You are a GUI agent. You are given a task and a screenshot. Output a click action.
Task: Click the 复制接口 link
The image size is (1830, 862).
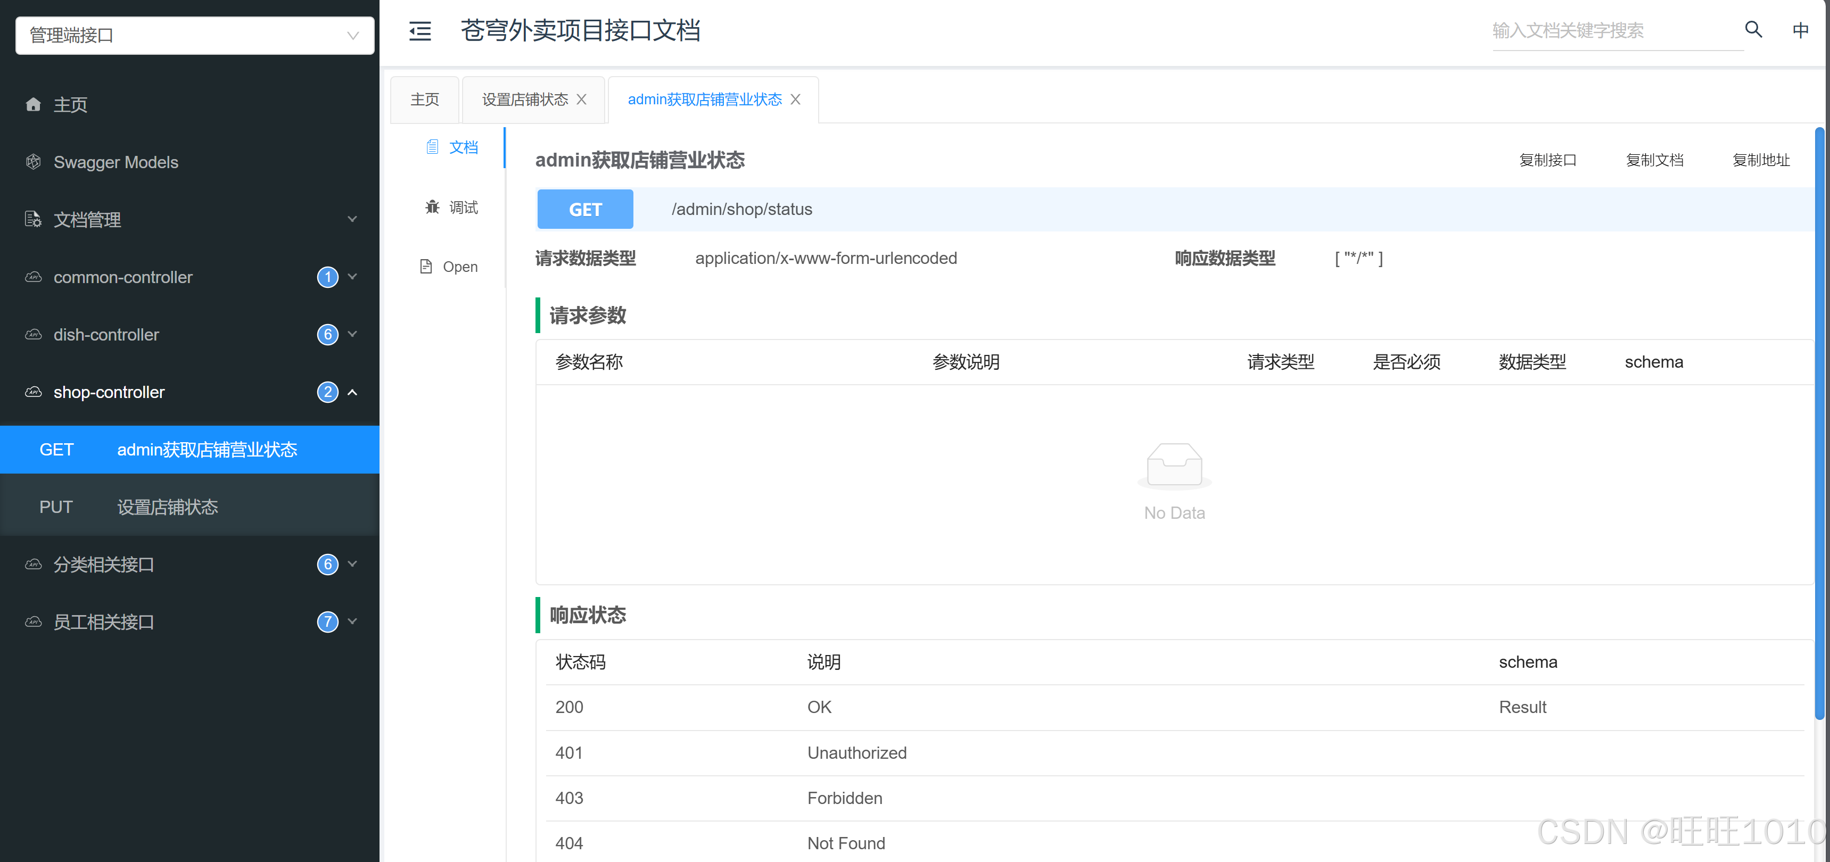pos(1547,161)
